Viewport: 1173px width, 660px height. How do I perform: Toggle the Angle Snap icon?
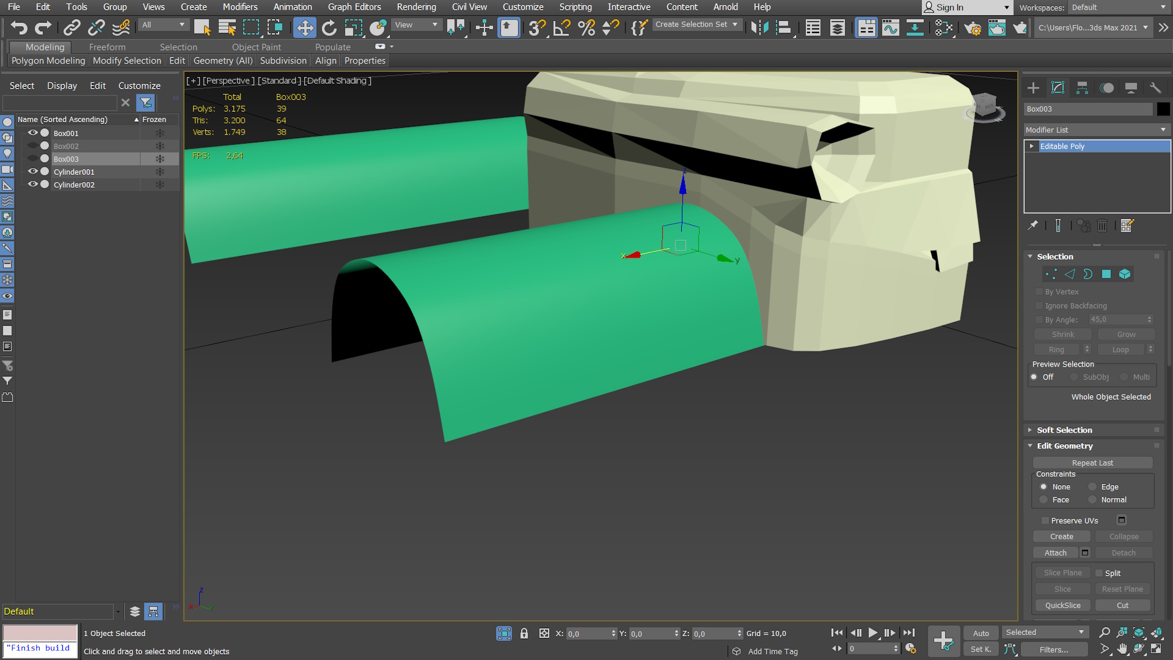coord(561,28)
